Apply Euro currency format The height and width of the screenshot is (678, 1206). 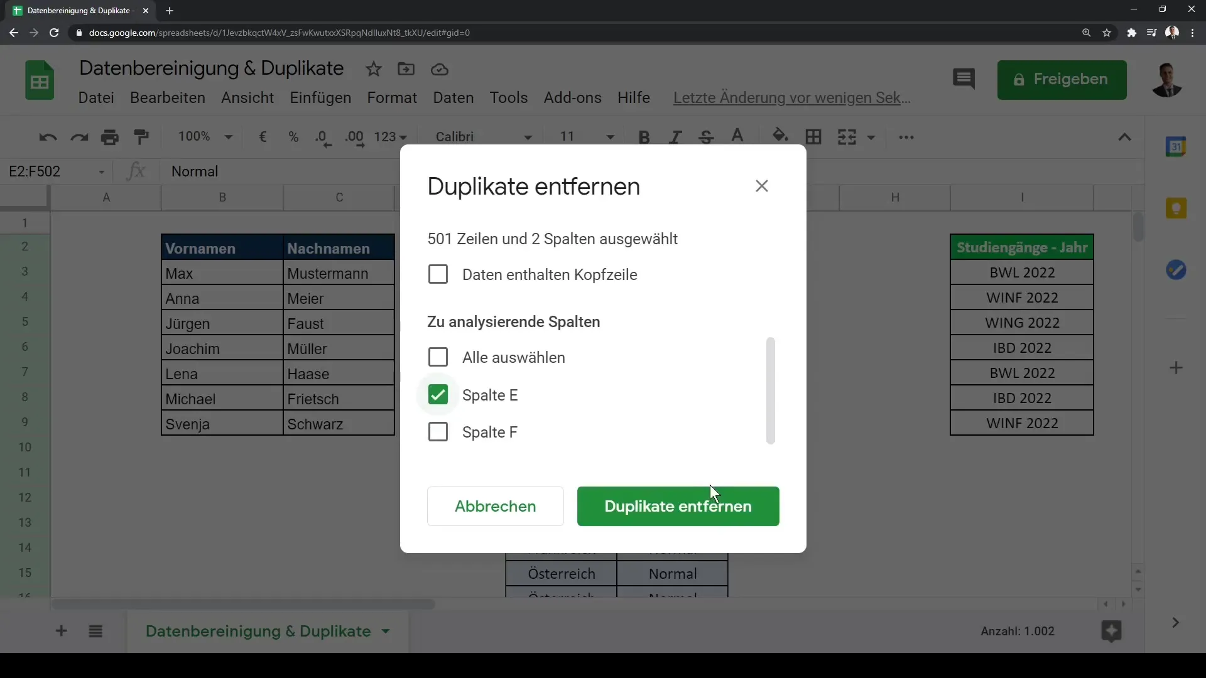click(263, 137)
